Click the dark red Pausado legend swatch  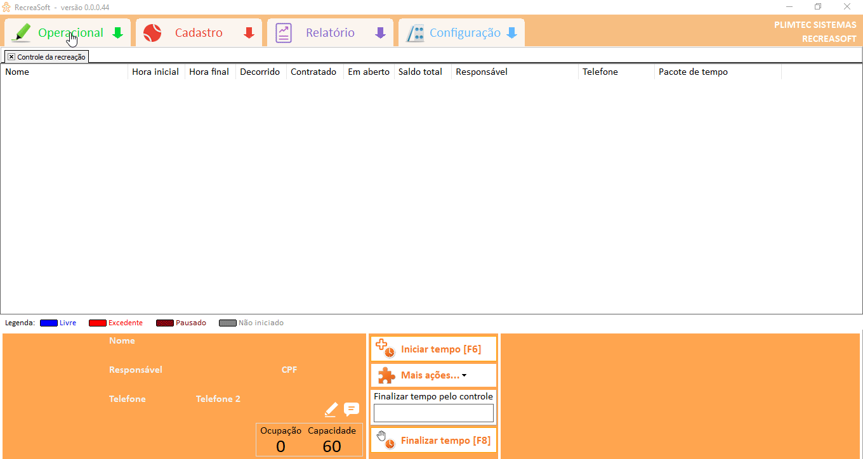165,323
